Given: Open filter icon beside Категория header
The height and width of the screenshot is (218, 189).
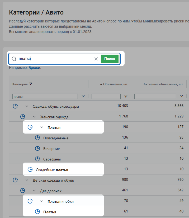Looking at the screenshot, I should point(31,84).
